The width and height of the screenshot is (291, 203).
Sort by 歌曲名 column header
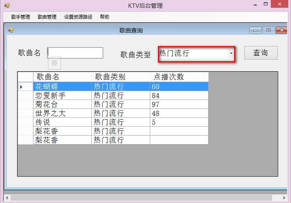62,77
